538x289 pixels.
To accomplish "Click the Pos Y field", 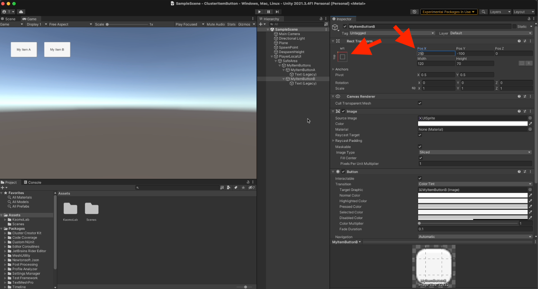I will point(475,53).
